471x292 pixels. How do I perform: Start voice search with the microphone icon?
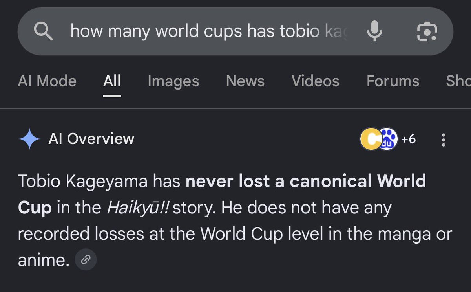click(374, 31)
